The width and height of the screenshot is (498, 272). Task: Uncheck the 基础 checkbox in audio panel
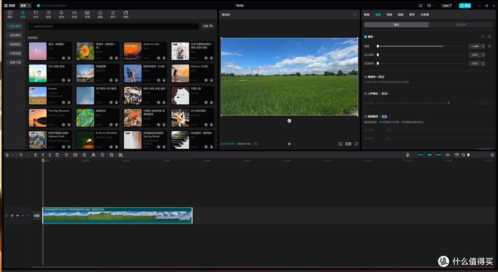coord(366,37)
